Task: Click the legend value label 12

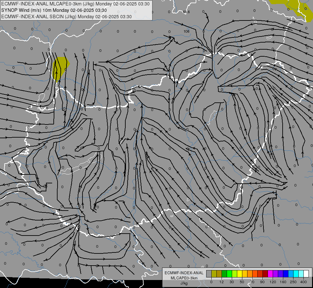Action: pos(222,282)
